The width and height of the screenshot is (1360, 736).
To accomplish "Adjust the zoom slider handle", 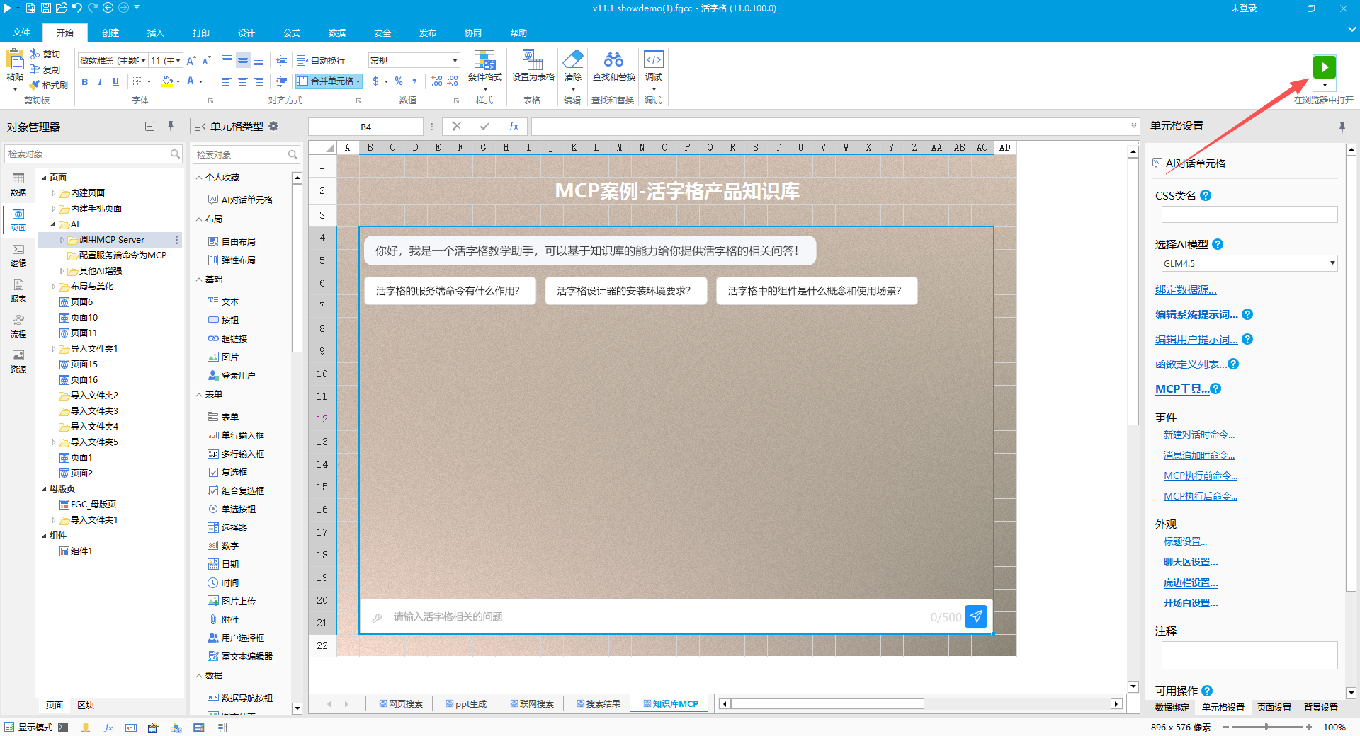I will pyautogui.click(x=1266, y=727).
